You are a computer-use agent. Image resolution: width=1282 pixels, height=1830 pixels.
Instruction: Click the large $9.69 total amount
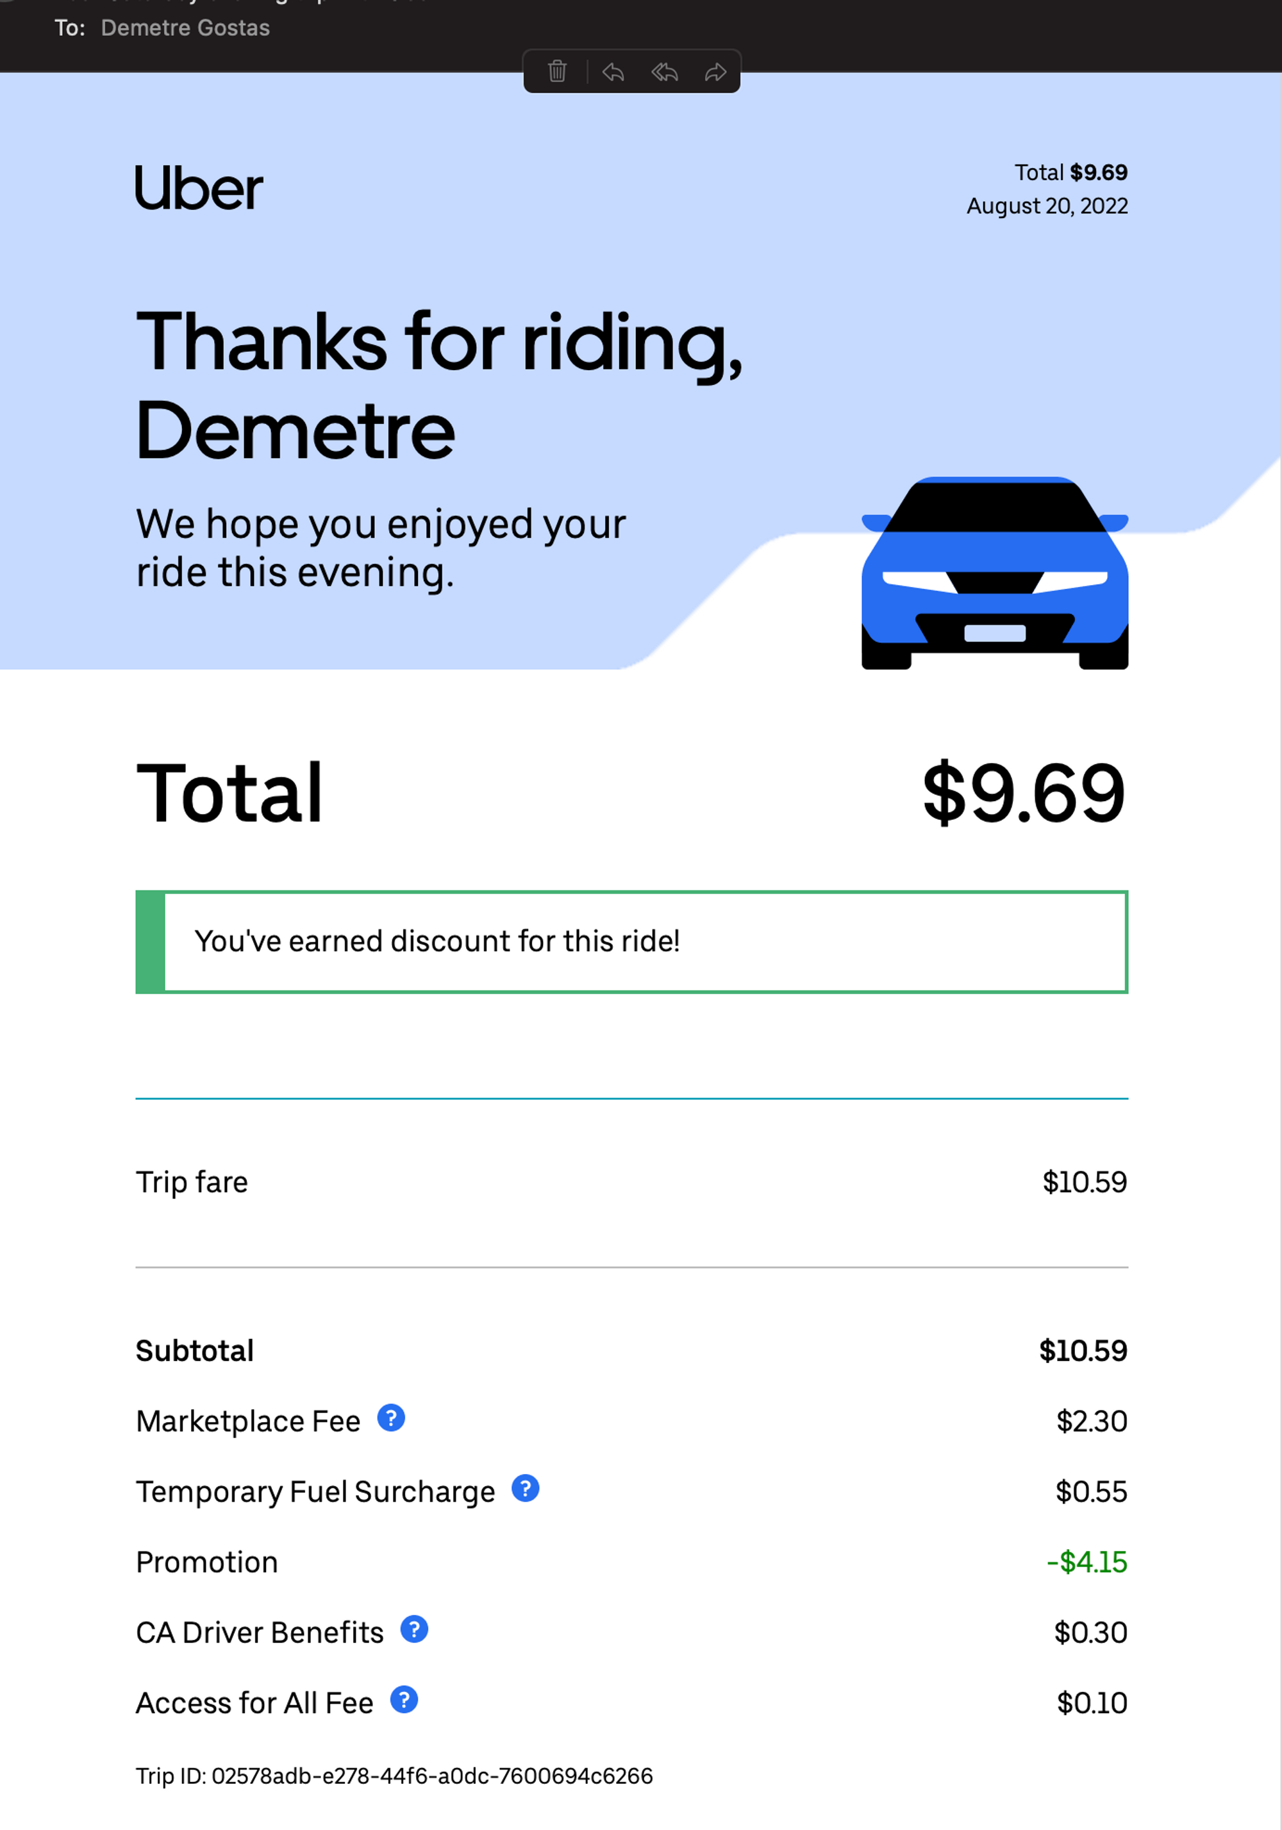pos(1024,793)
